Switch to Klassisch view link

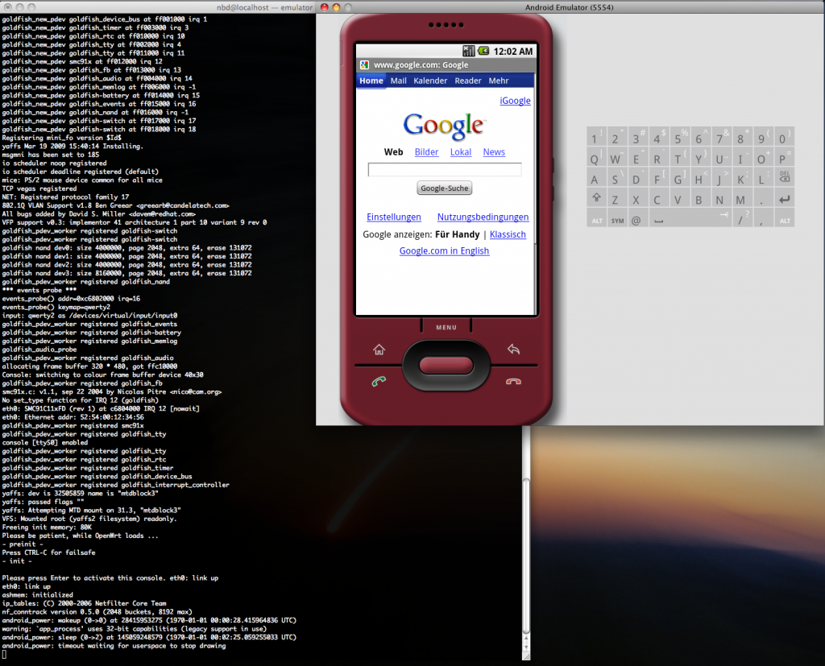(508, 234)
